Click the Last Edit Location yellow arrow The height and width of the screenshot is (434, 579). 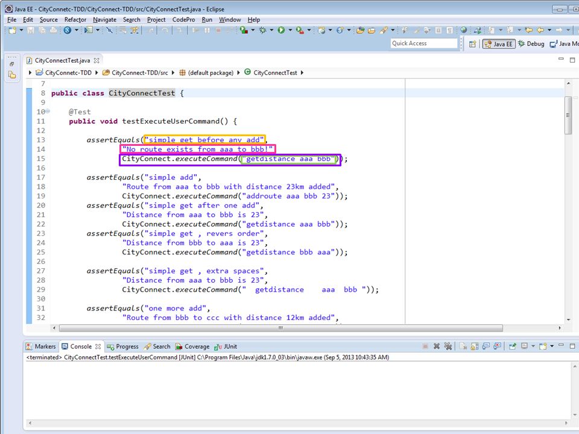click(529, 30)
